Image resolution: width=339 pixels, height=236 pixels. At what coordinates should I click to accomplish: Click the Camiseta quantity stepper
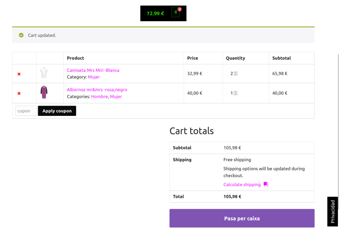235,73
